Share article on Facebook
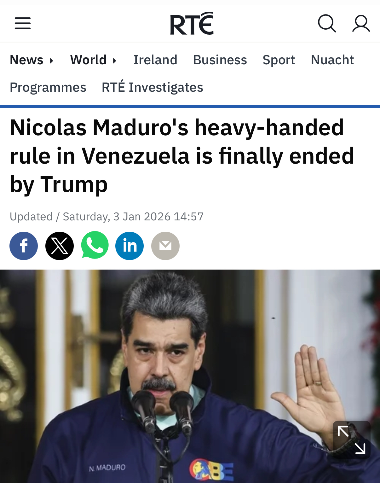This screenshot has width=380, height=495. pyautogui.click(x=24, y=246)
